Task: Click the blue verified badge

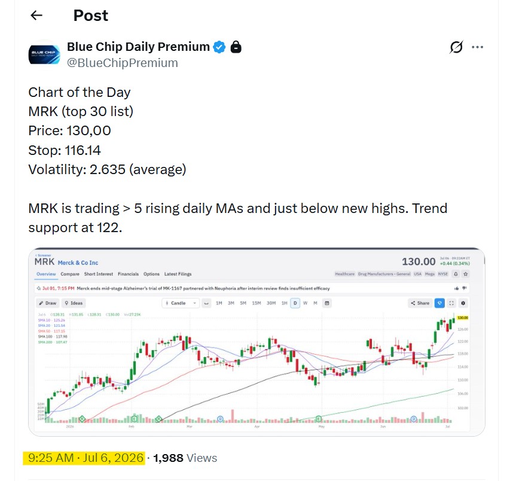Action: click(x=219, y=47)
